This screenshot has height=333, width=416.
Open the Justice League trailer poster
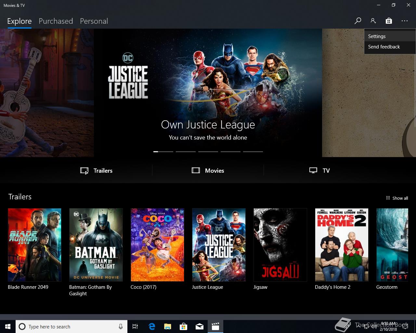tap(219, 245)
